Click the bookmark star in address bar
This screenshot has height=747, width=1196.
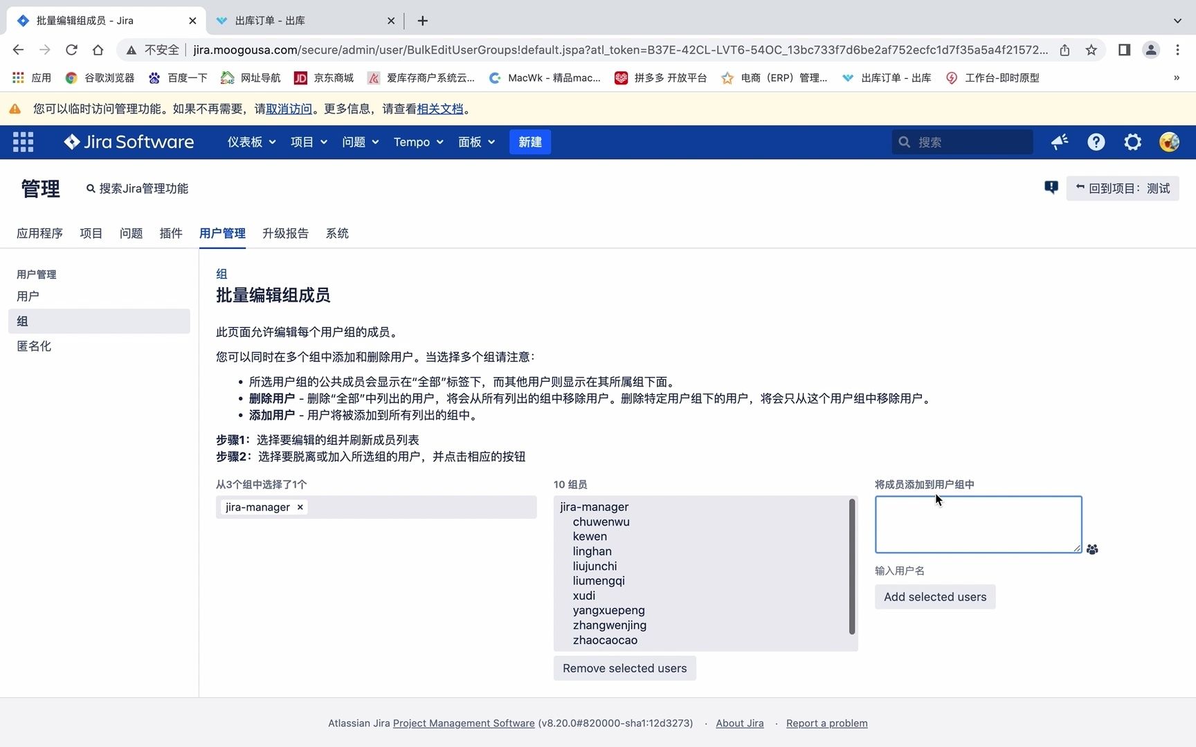[1092, 50]
